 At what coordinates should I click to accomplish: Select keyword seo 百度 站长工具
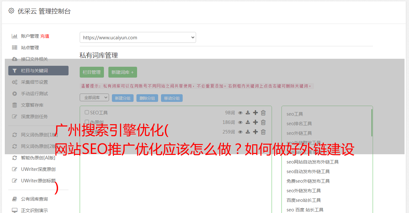(305, 210)
